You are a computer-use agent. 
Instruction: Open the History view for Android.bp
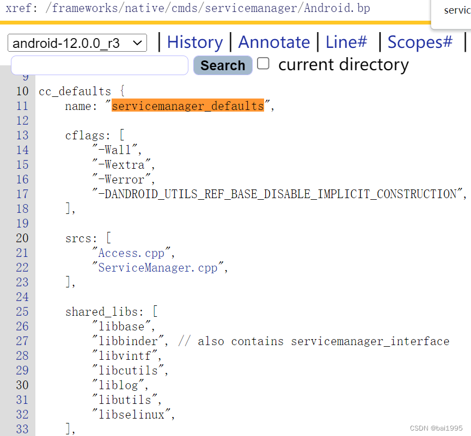(194, 42)
